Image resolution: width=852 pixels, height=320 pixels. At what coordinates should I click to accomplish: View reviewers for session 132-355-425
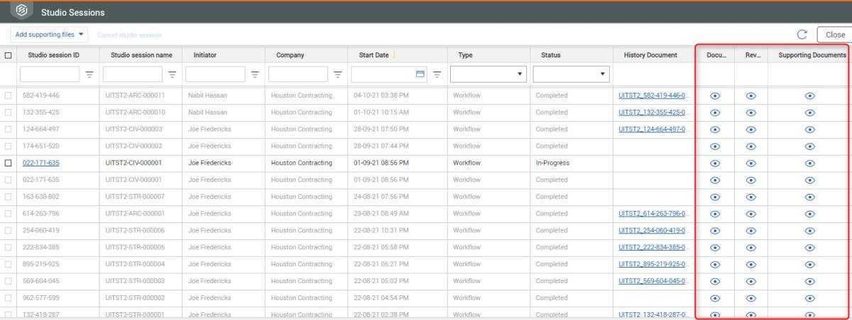point(750,113)
